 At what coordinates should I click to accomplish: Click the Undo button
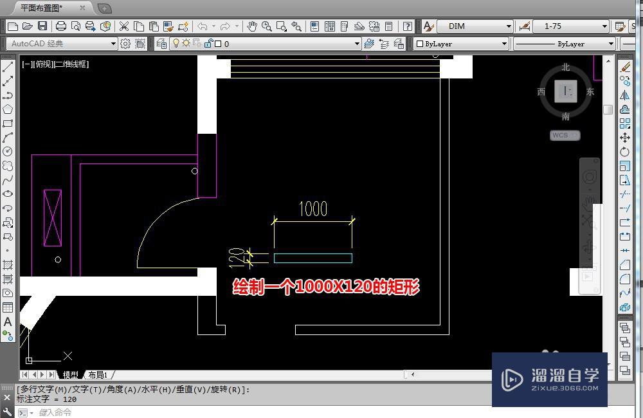pyautogui.click(x=202, y=26)
